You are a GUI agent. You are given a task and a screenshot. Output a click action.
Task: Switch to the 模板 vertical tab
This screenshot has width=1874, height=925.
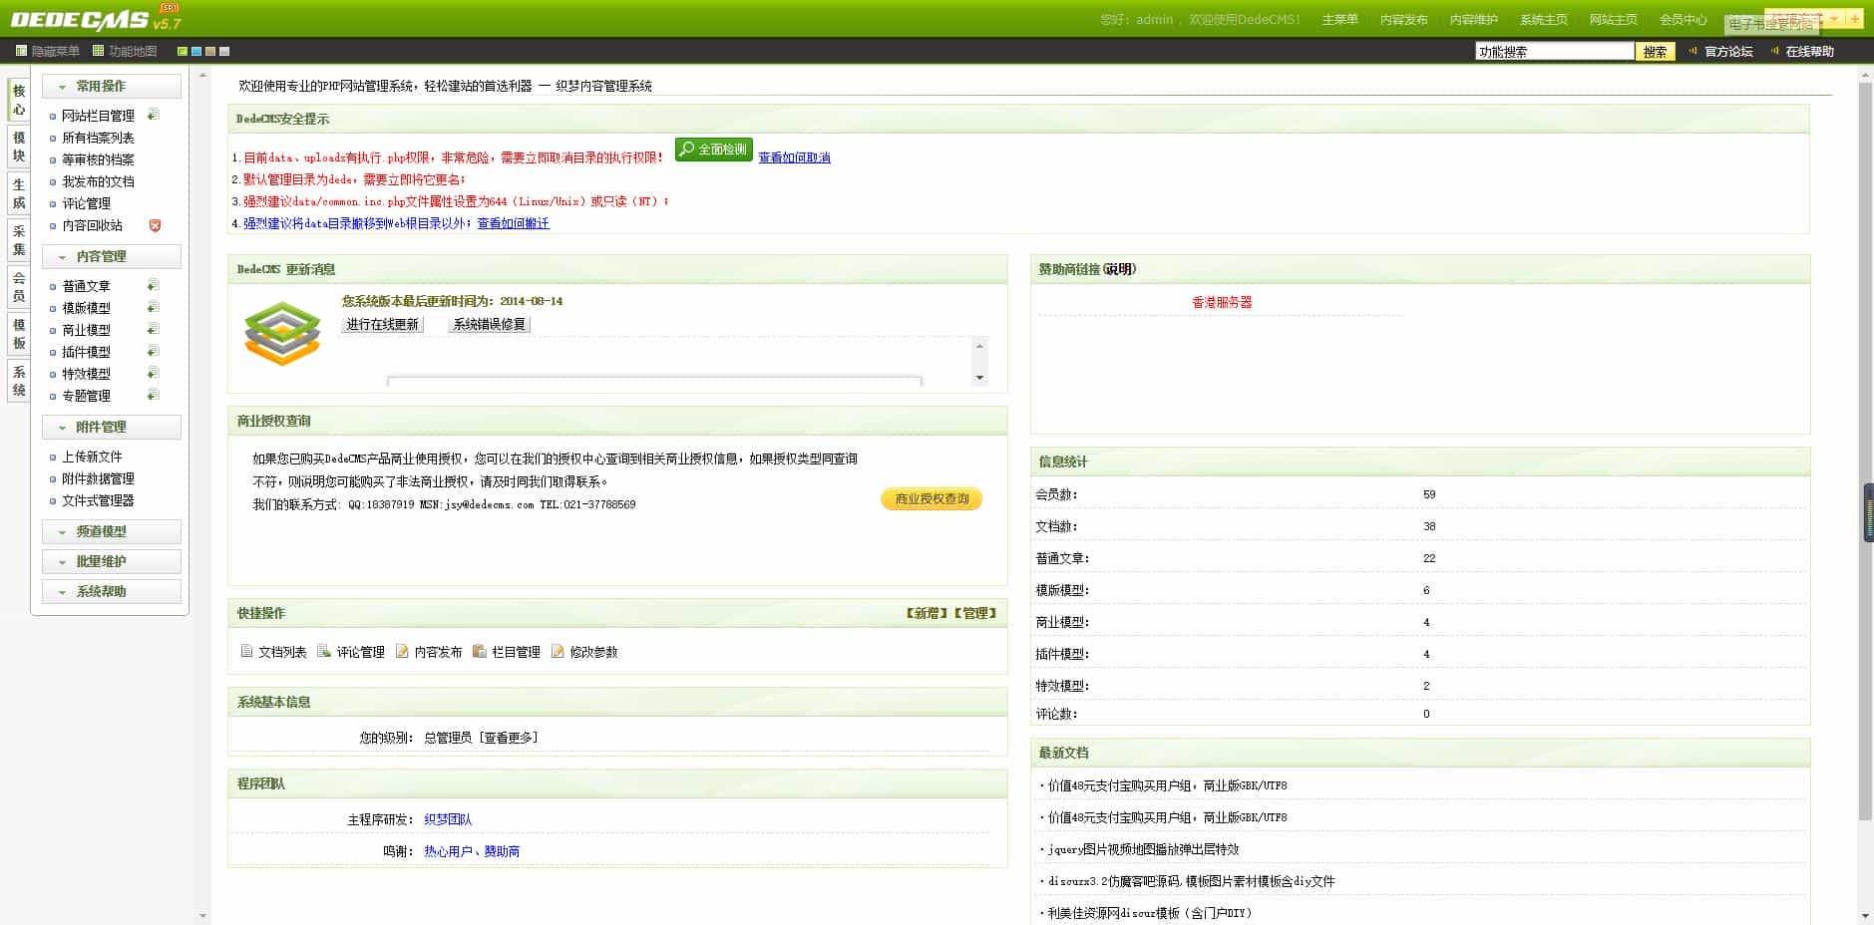point(19,333)
